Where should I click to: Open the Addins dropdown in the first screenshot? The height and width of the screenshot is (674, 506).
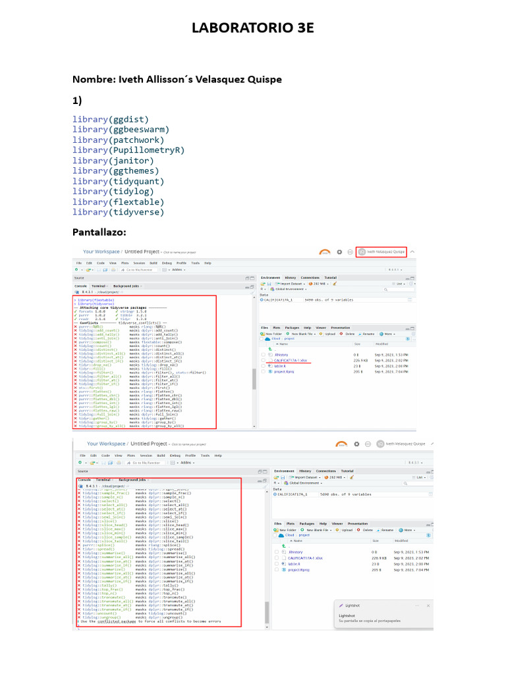175,269
